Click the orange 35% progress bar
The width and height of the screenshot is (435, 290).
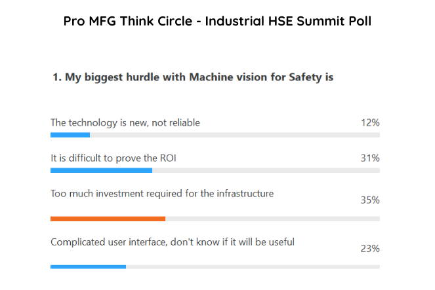click(108, 219)
